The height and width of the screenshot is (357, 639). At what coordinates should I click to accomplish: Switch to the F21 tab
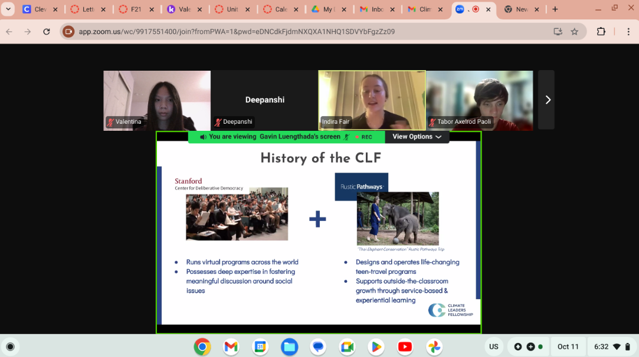tap(130, 9)
